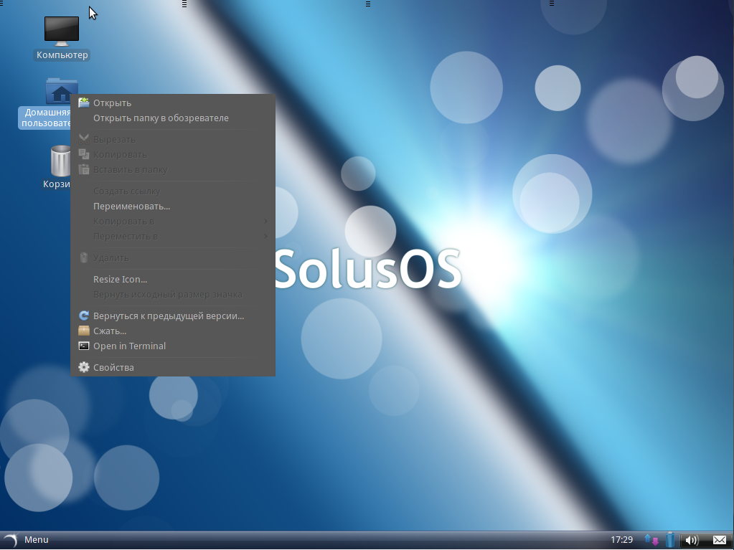Open the mail envelope tray icon

click(x=720, y=540)
